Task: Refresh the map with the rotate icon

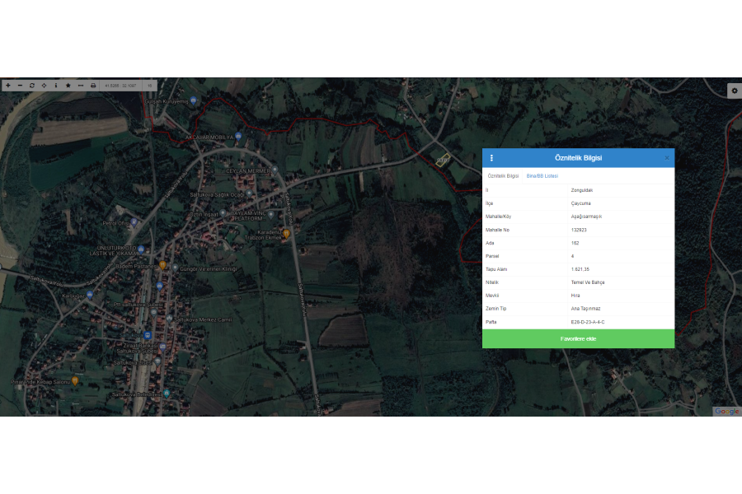Action: [32, 85]
